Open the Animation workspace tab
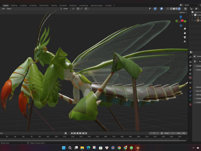 (63, 5)
